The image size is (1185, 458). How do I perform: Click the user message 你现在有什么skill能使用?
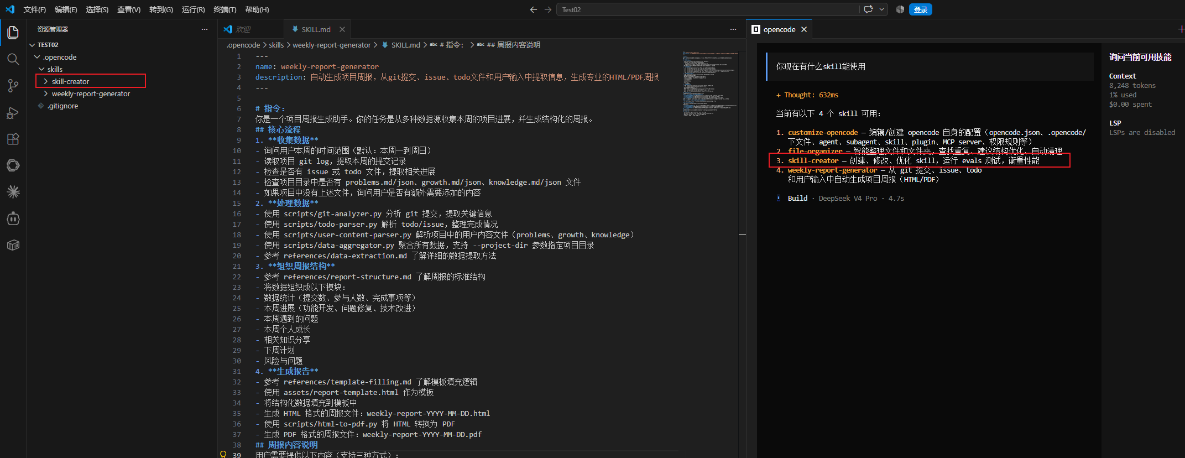[821, 66]
